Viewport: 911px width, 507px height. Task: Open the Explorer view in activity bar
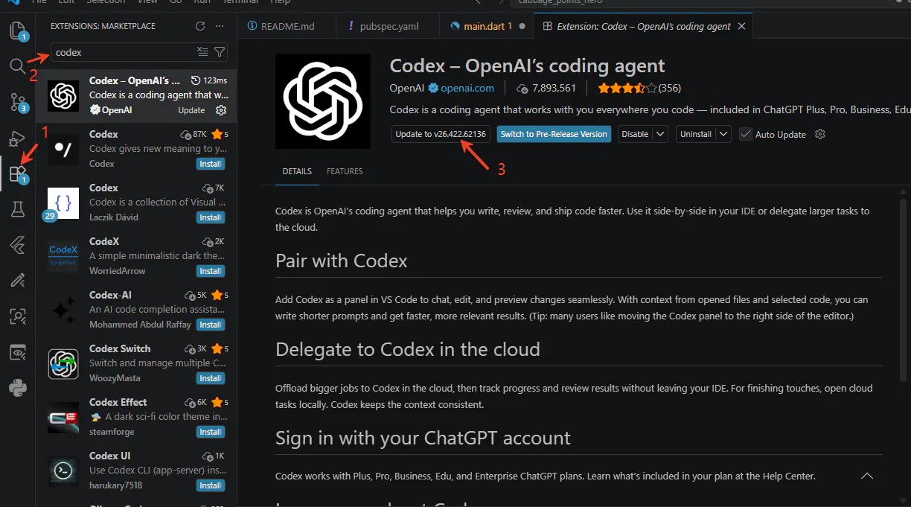(17, 31)
